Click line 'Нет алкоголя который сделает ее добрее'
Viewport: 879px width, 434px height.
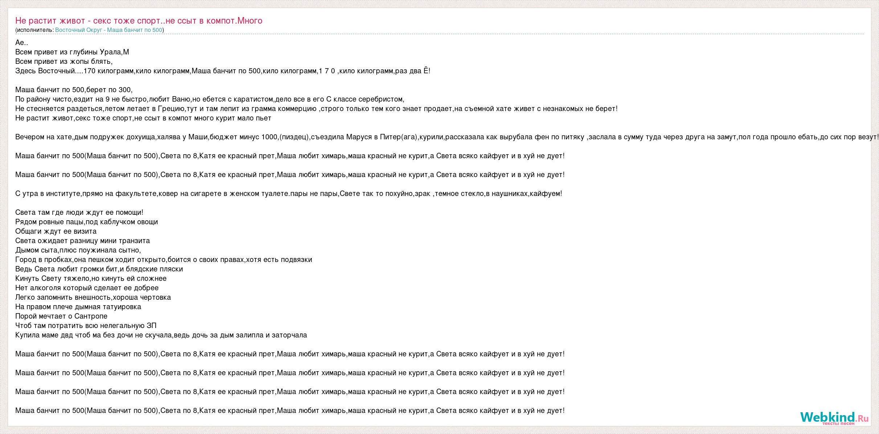point(87,288)
